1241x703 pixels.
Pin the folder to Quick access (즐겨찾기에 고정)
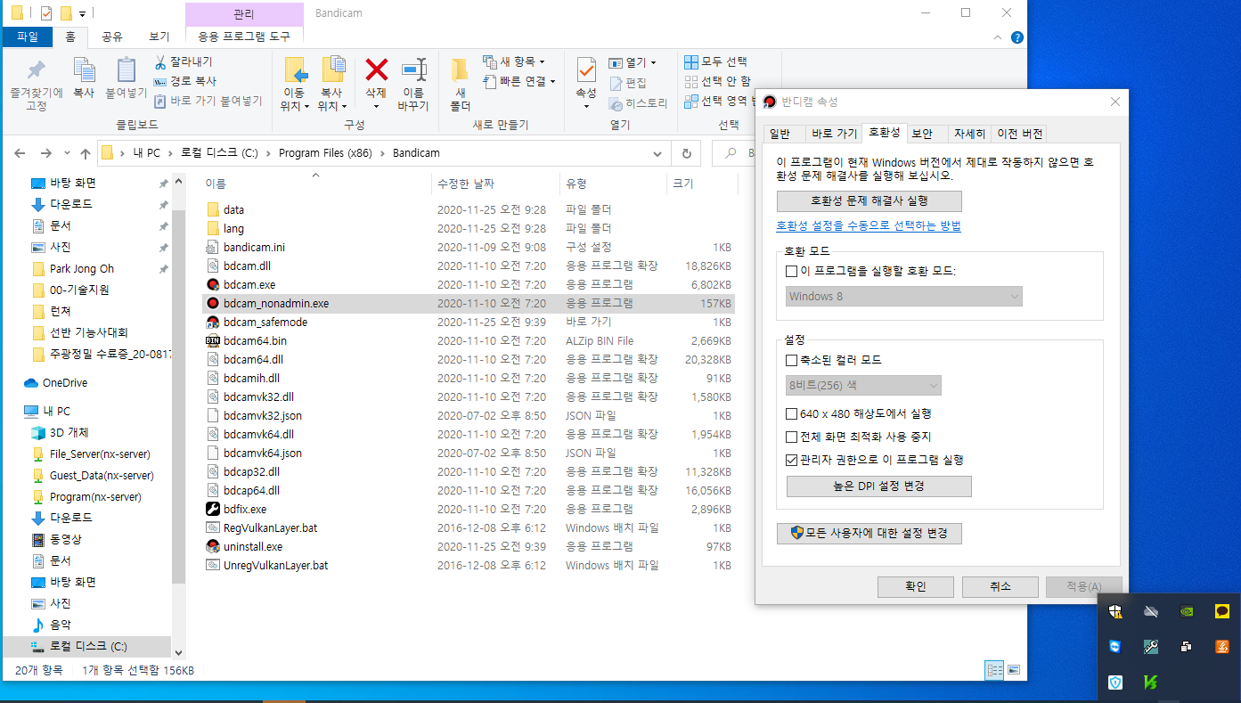(x=36, y=86)
